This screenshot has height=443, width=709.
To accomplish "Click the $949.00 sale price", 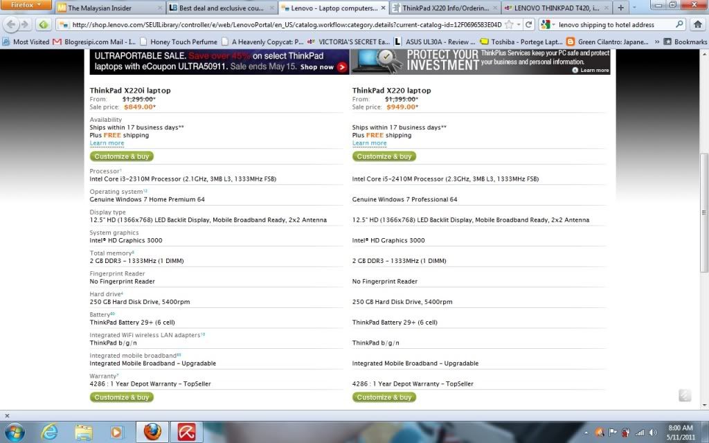I will 402,107.
